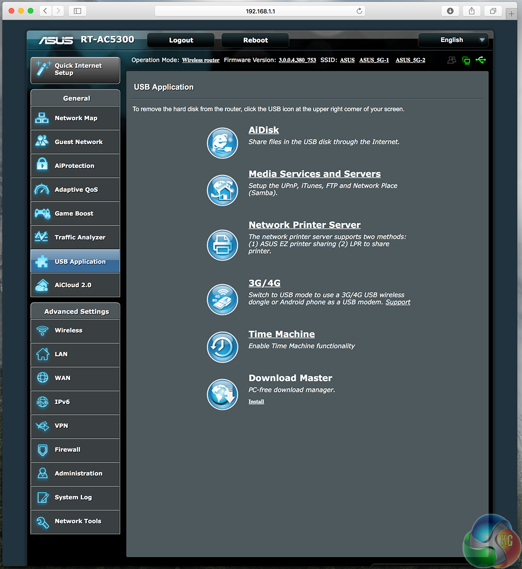Viewport: 522px width, 569px height.
Task: Open the Game Boost menu label
Action: point(74,213)
